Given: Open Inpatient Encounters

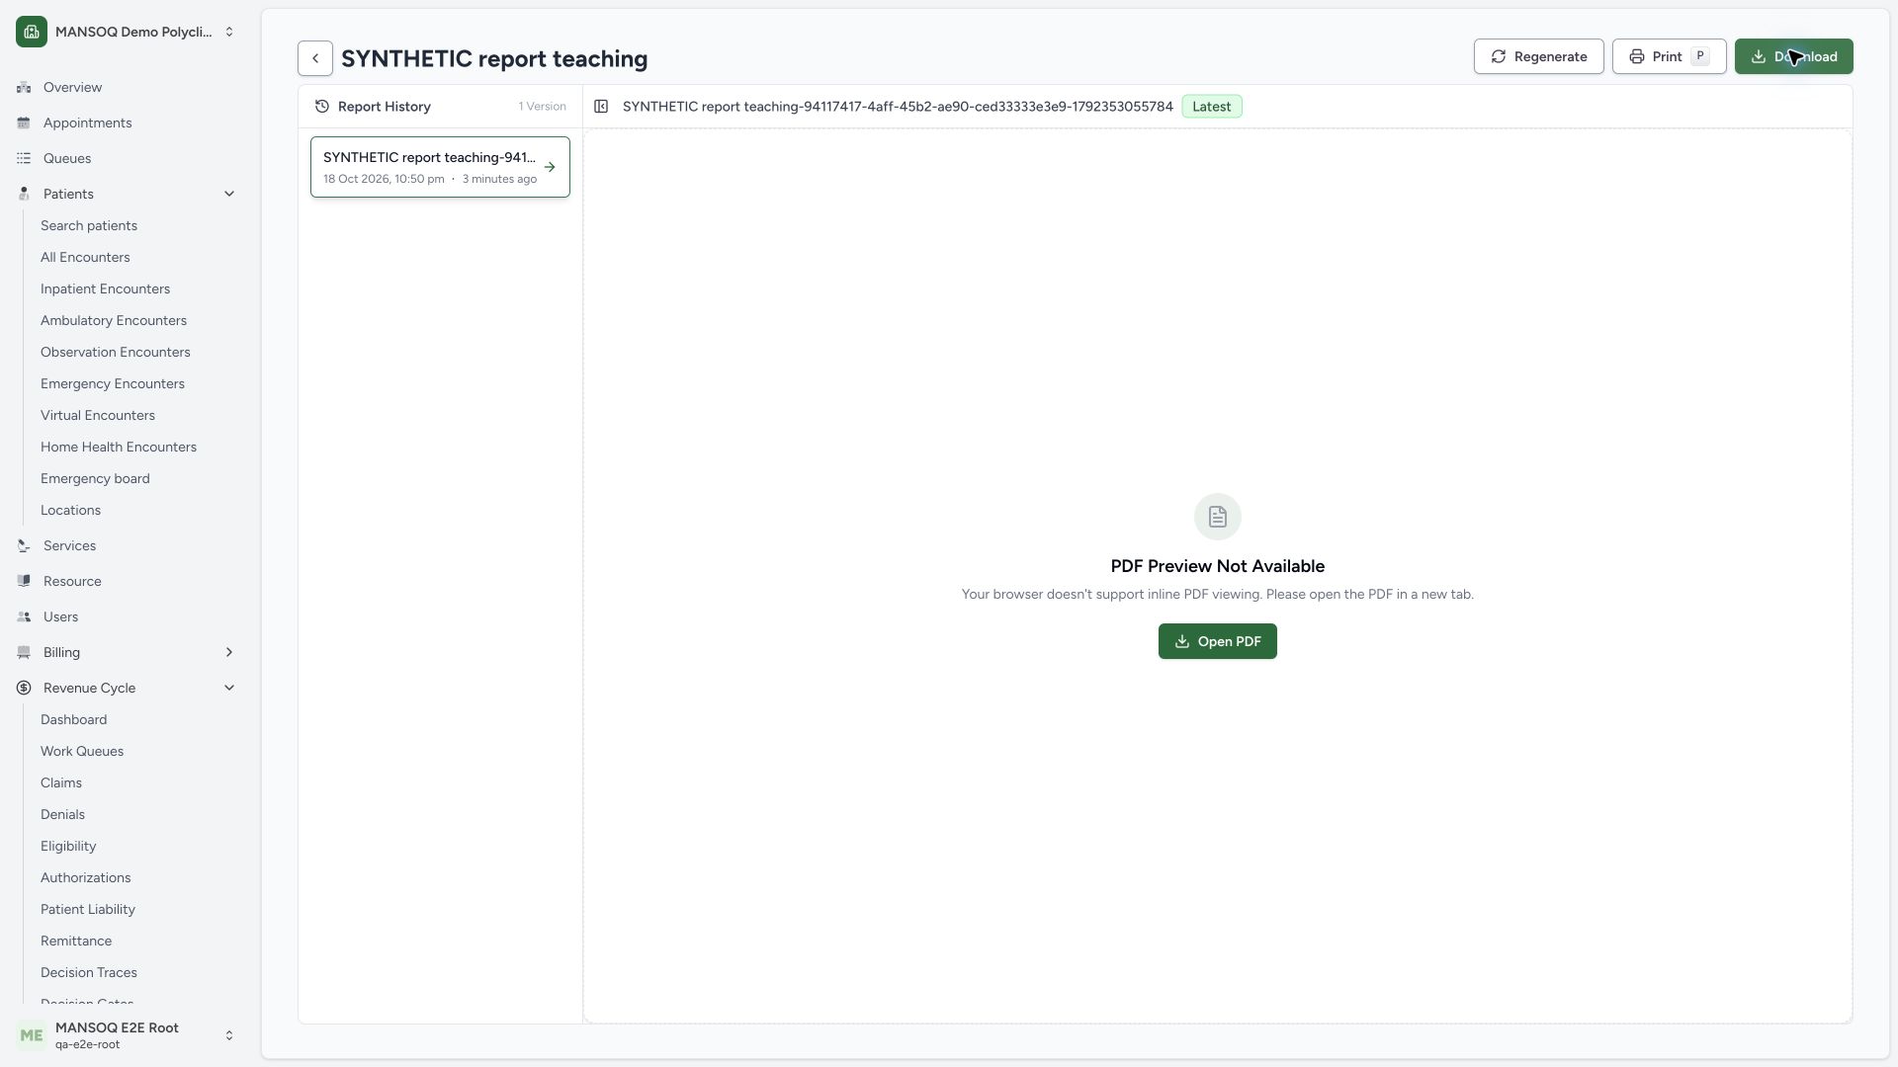Looking at the screenshot, I should (x=105, y=288).
